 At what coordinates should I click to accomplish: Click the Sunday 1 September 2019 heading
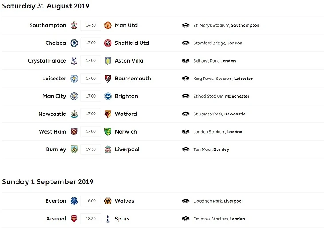[47, 182]
